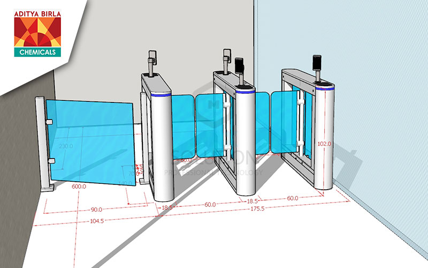Screen dimensions: 428x268
Task: Select the card reader on left turnstile
Action: [152, 56]
